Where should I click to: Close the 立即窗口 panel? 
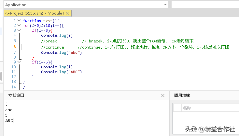click(x=163, y=96)
